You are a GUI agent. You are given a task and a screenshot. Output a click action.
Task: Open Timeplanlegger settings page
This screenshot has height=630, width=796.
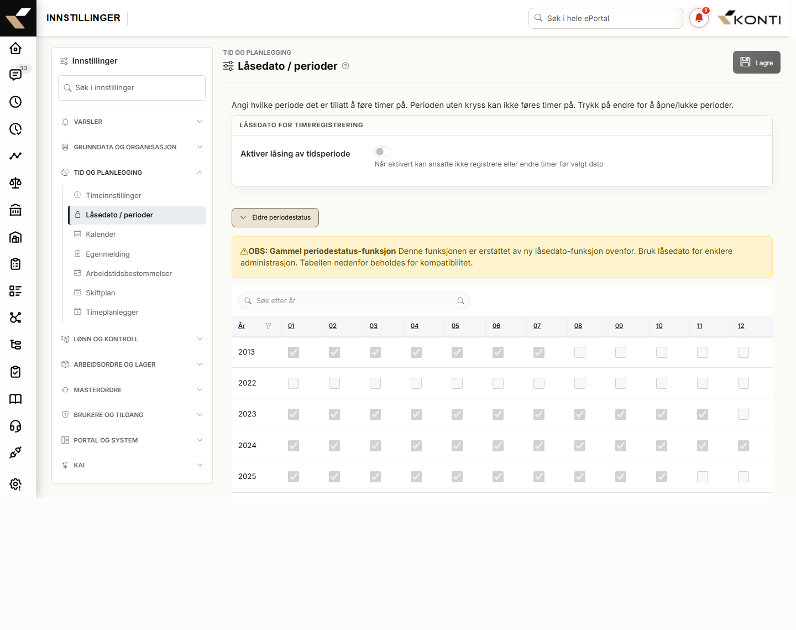pos(137,312)
